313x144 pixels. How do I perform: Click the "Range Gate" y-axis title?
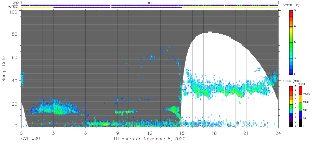(x=4, y=69)
